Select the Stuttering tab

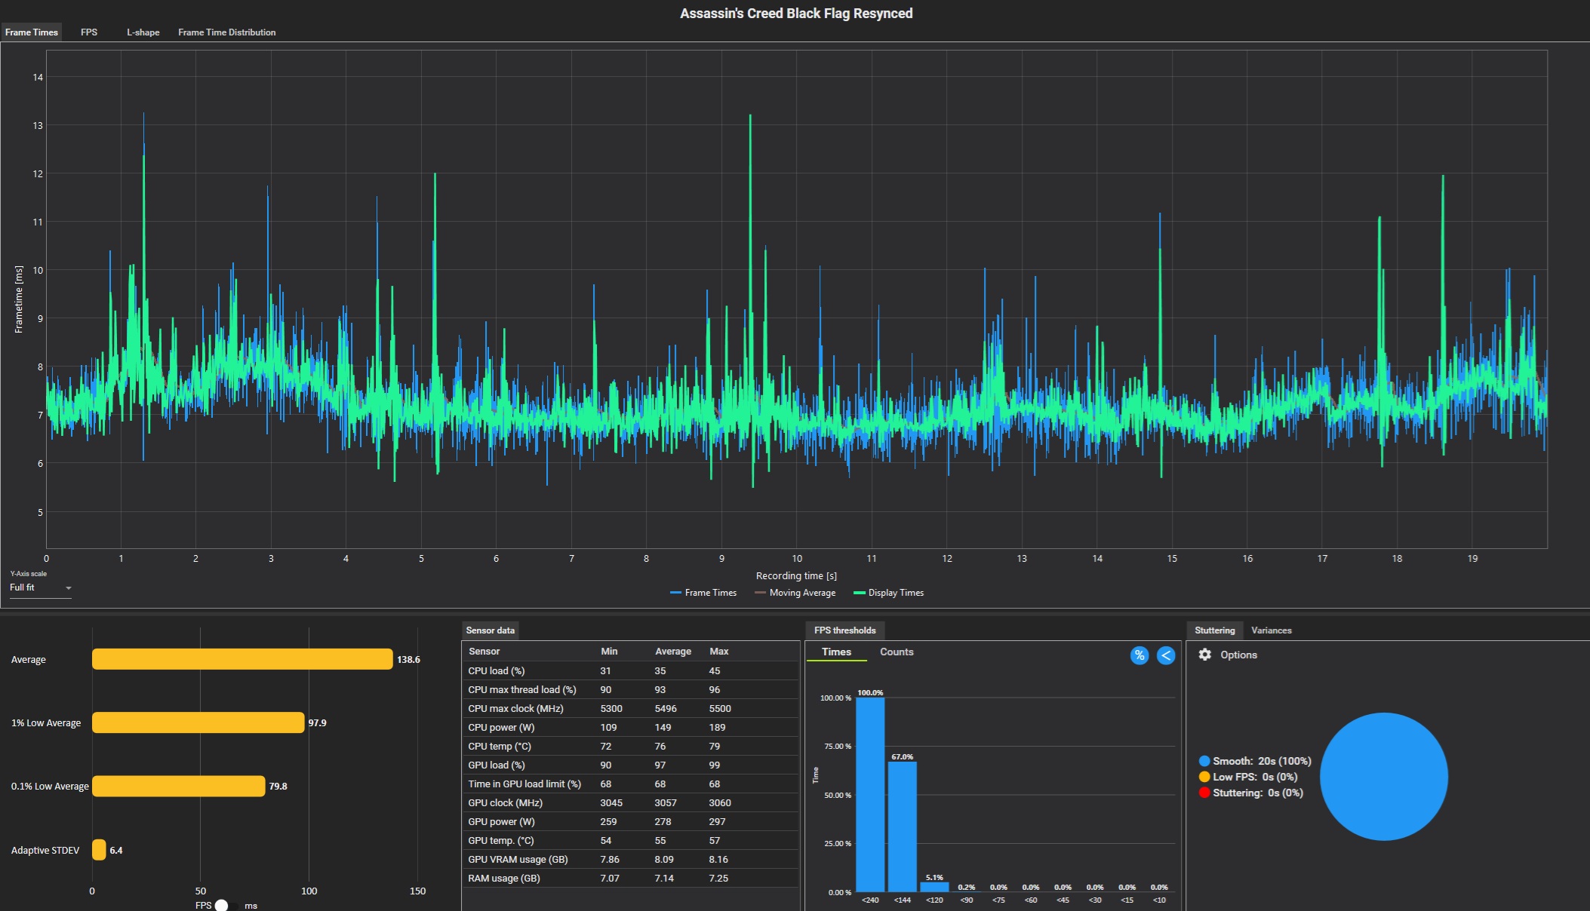click(x=1214, y=630)
